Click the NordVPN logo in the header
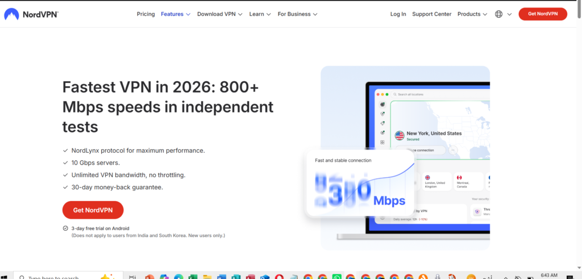This screenshot has height=279, width=582. click(x=31, y=14)
